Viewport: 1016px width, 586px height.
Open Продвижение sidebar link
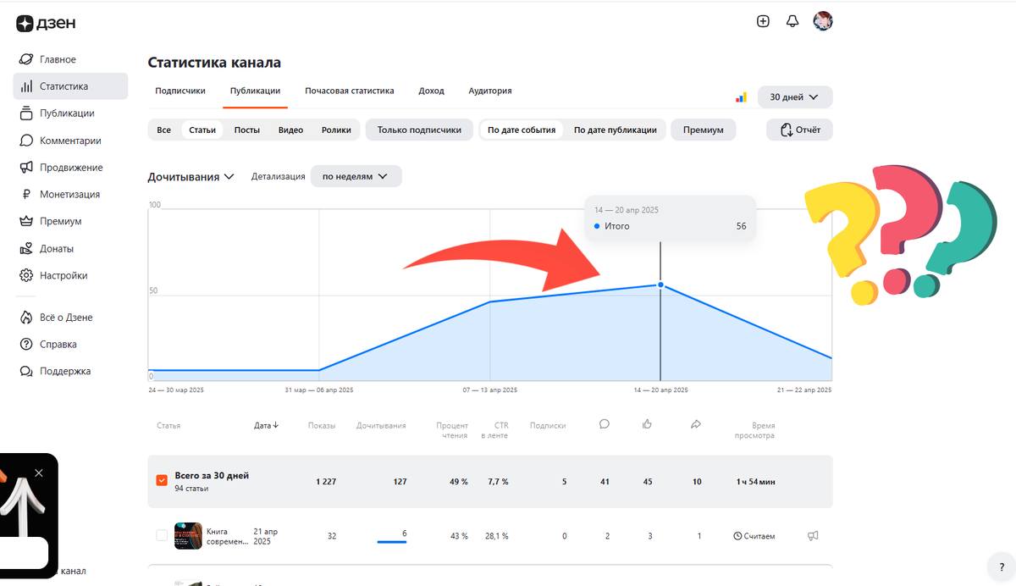(70, 168)
